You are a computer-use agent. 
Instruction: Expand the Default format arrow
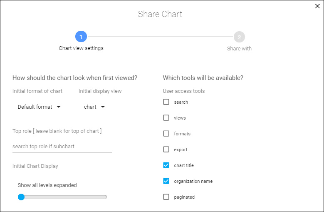(x=59, y=107)
